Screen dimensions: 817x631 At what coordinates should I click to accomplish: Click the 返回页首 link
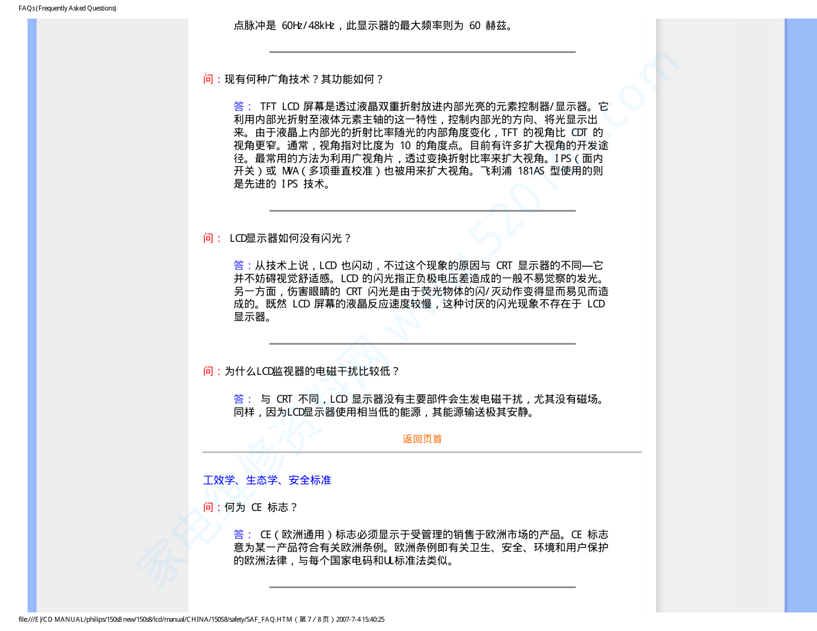(422, 439)
